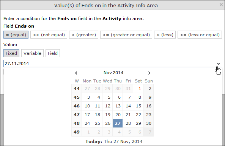Switch value type to Field

[53, 53]
